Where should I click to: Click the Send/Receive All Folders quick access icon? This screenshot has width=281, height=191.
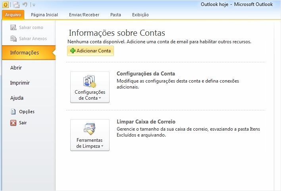pyautogui.click(x=16, y=5)
